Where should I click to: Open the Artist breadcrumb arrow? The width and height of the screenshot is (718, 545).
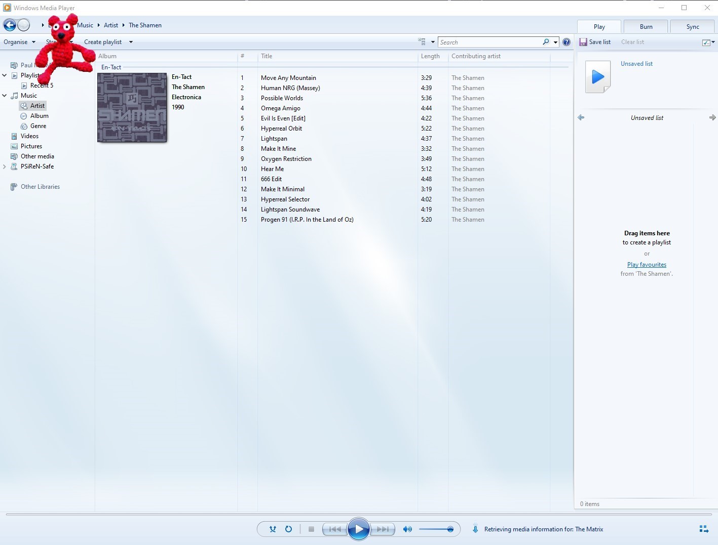pyautogui.click(x=123, y=25)
